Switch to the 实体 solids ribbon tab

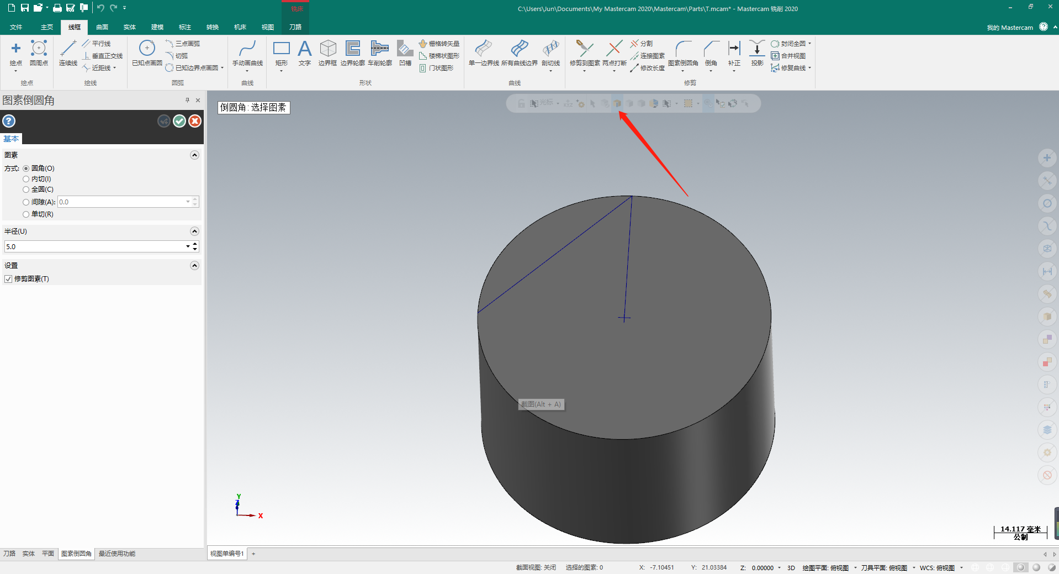click(130, 27)
